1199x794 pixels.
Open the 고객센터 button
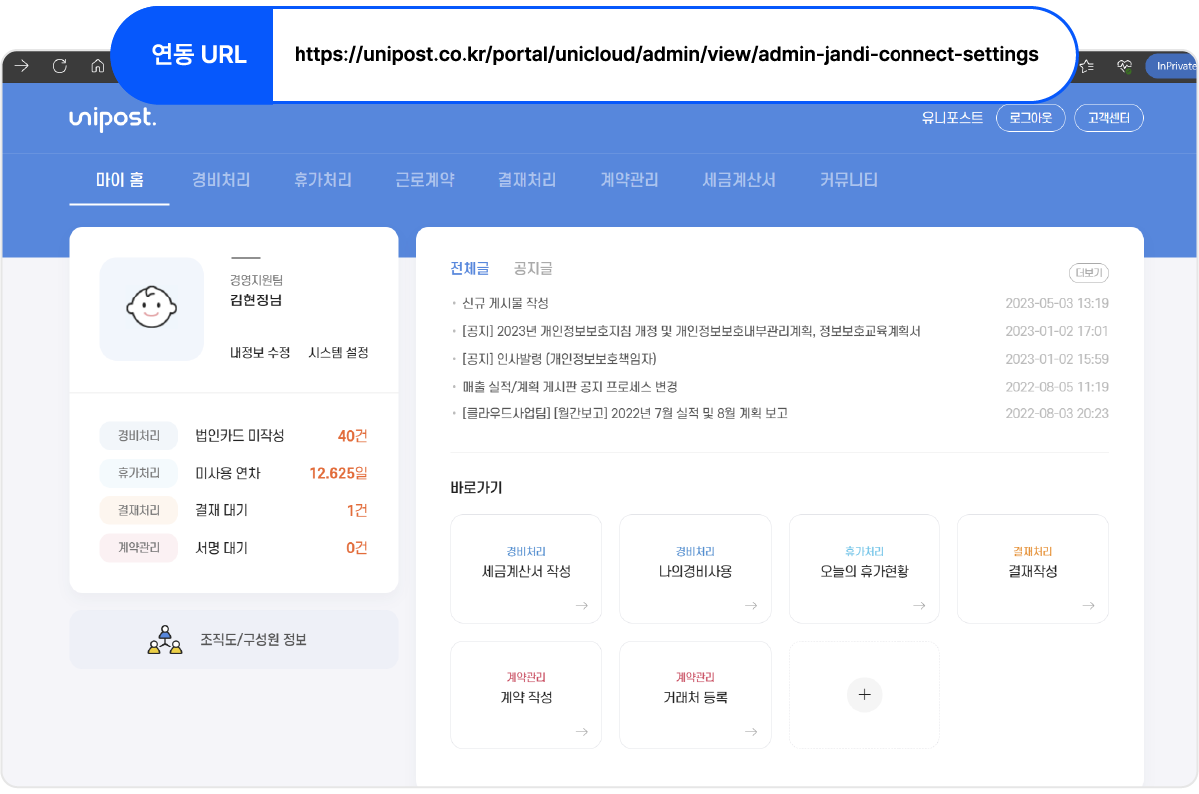1108,118
